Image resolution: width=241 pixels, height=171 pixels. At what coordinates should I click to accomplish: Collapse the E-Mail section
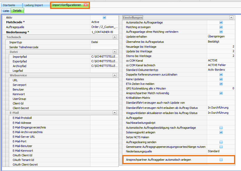coord(115,113)
